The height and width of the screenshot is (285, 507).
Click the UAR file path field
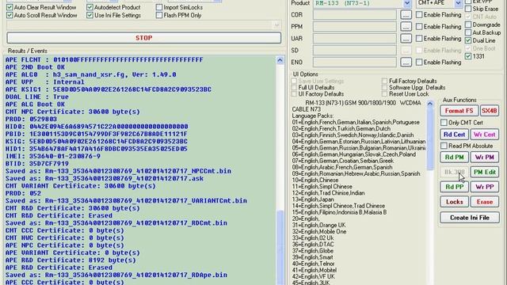pos(354,39)
